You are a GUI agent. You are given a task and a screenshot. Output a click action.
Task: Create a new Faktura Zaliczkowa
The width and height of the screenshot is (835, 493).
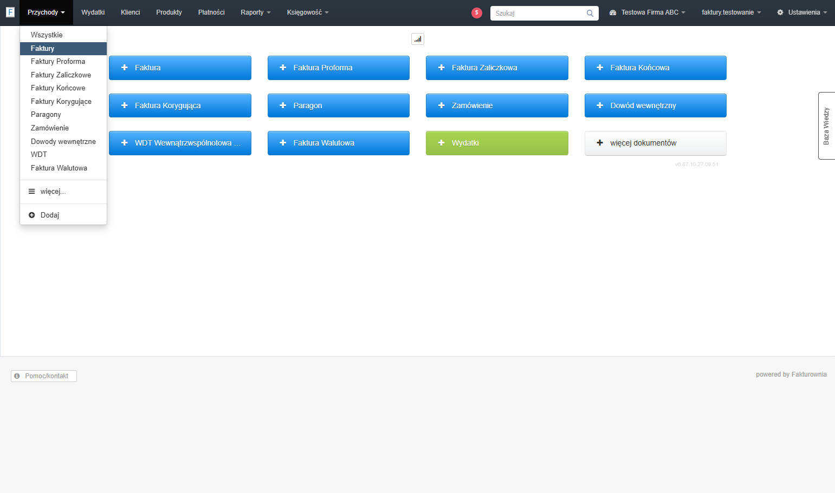pos(497,68)
